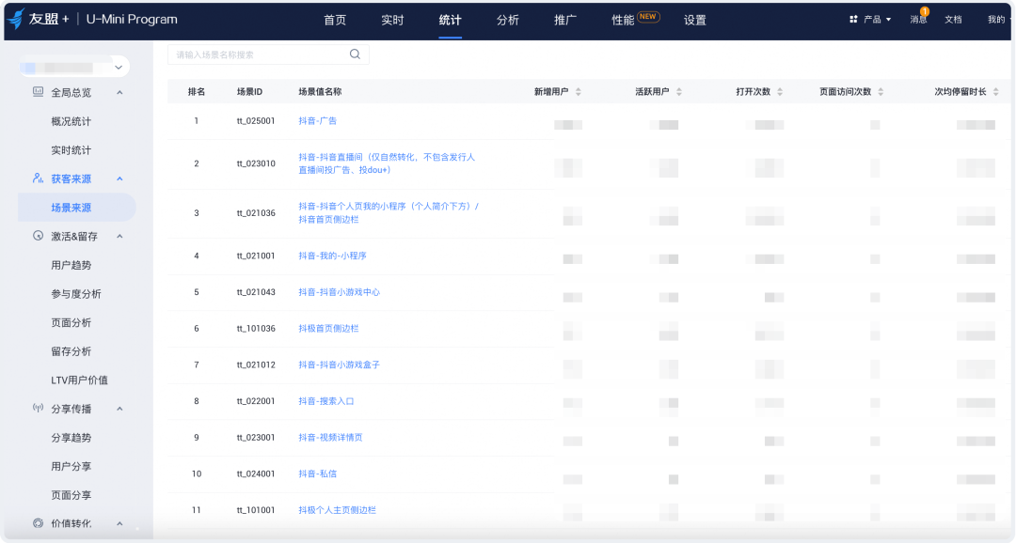
Task: Open the 抖音-抖音小游戏中心 link
Action: point(339,292)
